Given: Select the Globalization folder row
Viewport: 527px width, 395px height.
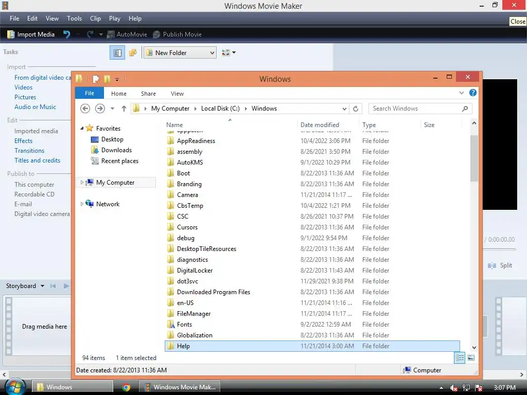Looking at the screenshot, I should [312, 335].
